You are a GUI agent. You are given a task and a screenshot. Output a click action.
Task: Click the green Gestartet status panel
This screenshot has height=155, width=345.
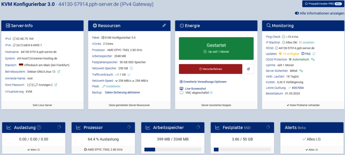tap(216, 48)
